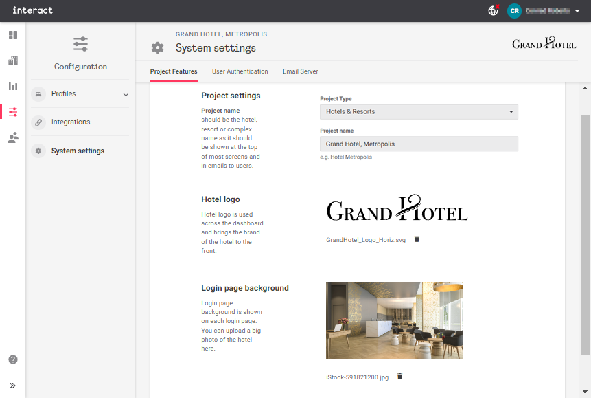This screenshot has width=591, height=398.
Task: Switch to the User Authentication tab
Action: [x=240, y=71]
